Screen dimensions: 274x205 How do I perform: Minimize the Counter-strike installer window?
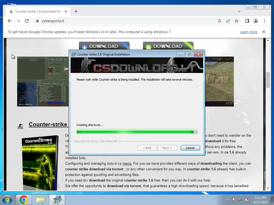point(181,54)
